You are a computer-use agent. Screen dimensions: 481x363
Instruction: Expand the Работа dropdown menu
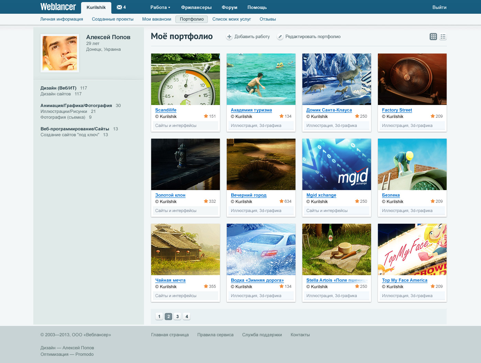(160, 7)
